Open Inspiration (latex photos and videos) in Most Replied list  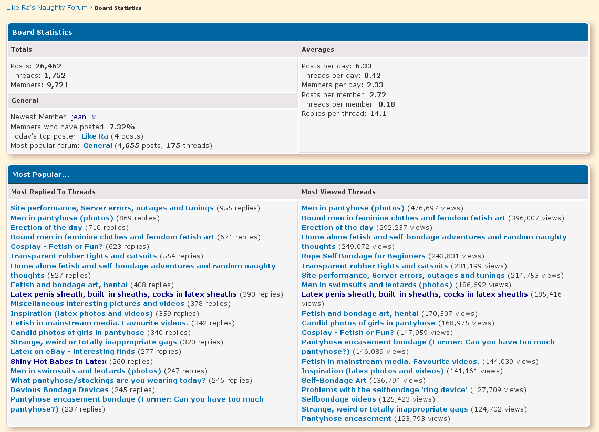pos(81,313)
